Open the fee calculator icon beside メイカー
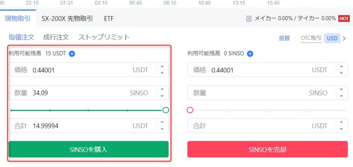 click(249, 19)
